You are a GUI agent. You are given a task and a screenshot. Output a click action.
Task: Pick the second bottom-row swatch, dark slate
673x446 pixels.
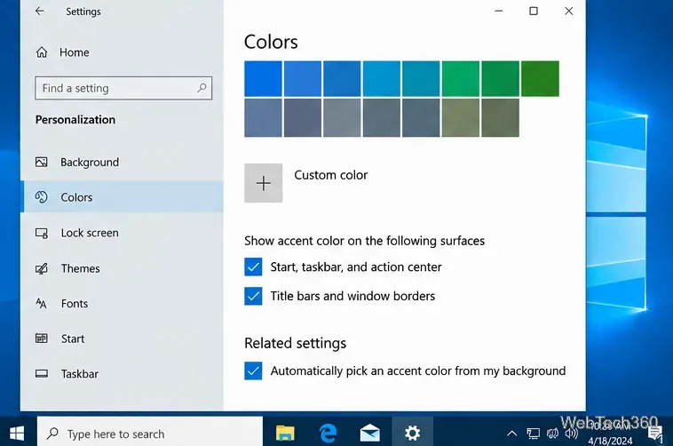click(x=303, y=118)
